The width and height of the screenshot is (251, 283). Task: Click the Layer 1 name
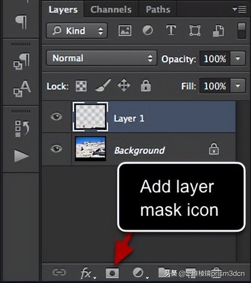click(129, 119)
